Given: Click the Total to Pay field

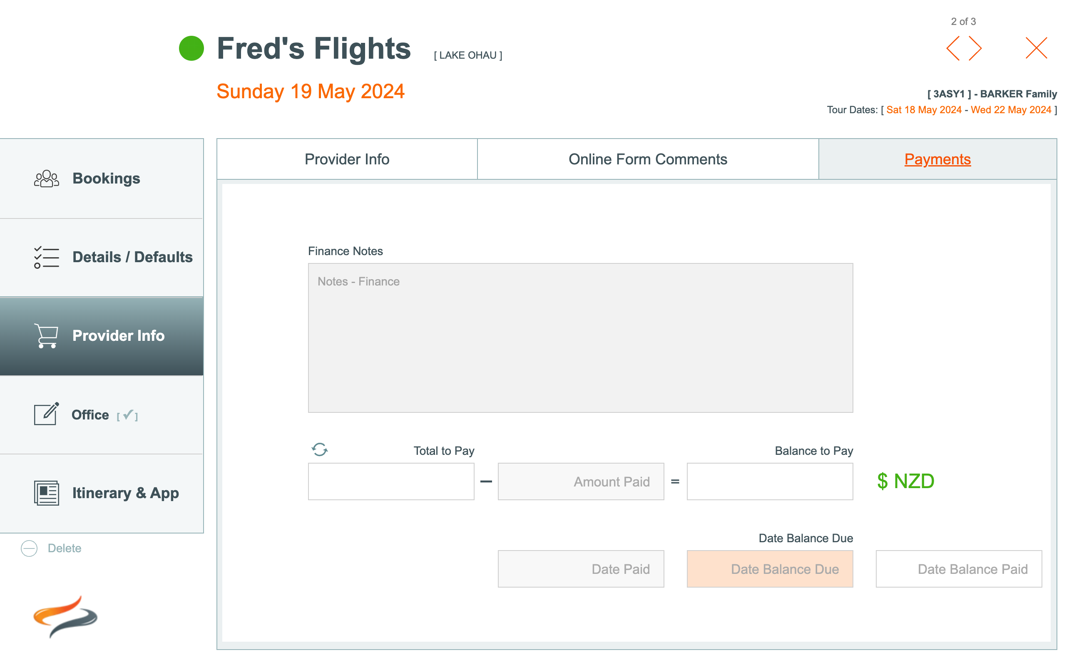Looking at the screenshot, I should 391,481.
